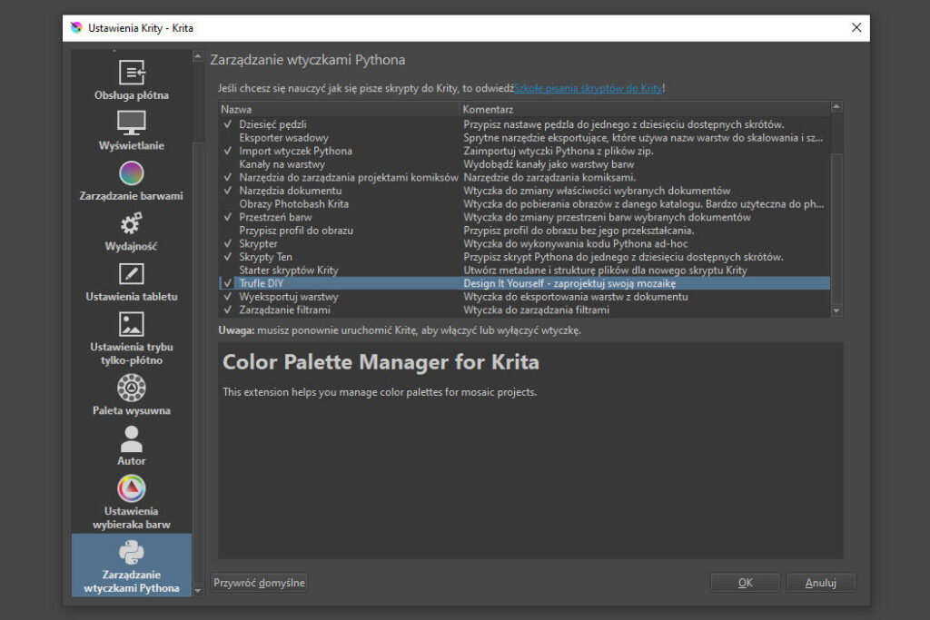Open the Szkoła pisania skryptów link
This screenshot has width=930, height=620.
click(x=588, y=88)
